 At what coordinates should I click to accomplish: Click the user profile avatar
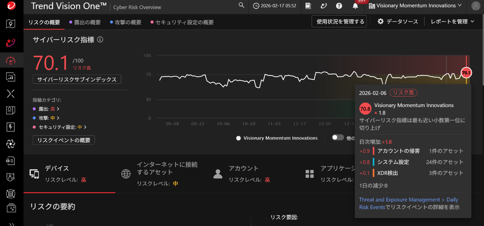click(x=475, y=6)
